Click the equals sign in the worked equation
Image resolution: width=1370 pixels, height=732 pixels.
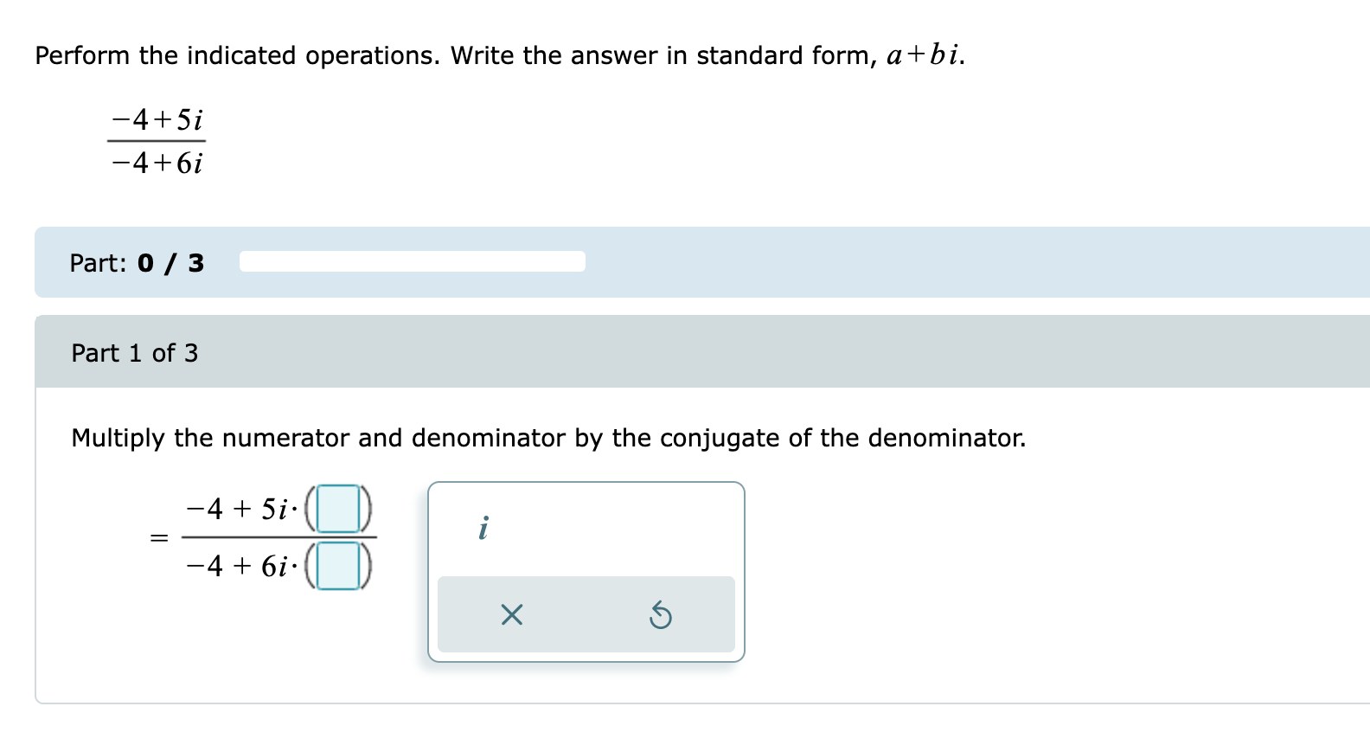tap(157, 538)
